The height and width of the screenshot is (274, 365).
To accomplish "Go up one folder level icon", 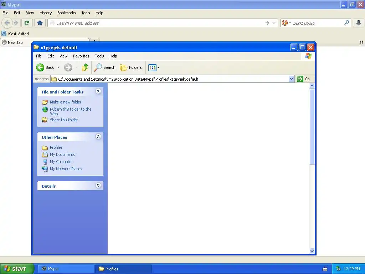I will tap(85, 67).
